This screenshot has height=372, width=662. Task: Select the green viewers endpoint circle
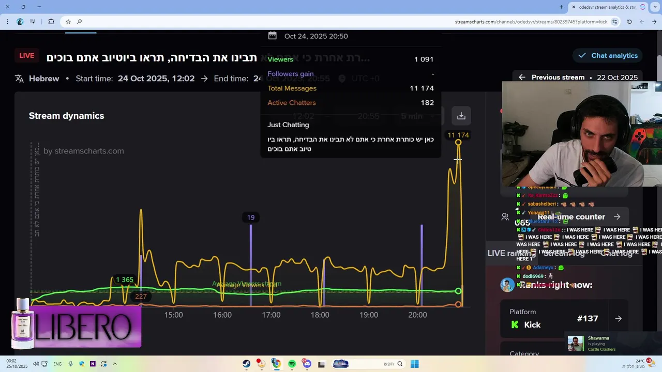pos(458,291)
